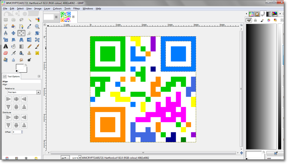Select the Text tool
This screenshot has height=164, width=288.
click(6, 46)
